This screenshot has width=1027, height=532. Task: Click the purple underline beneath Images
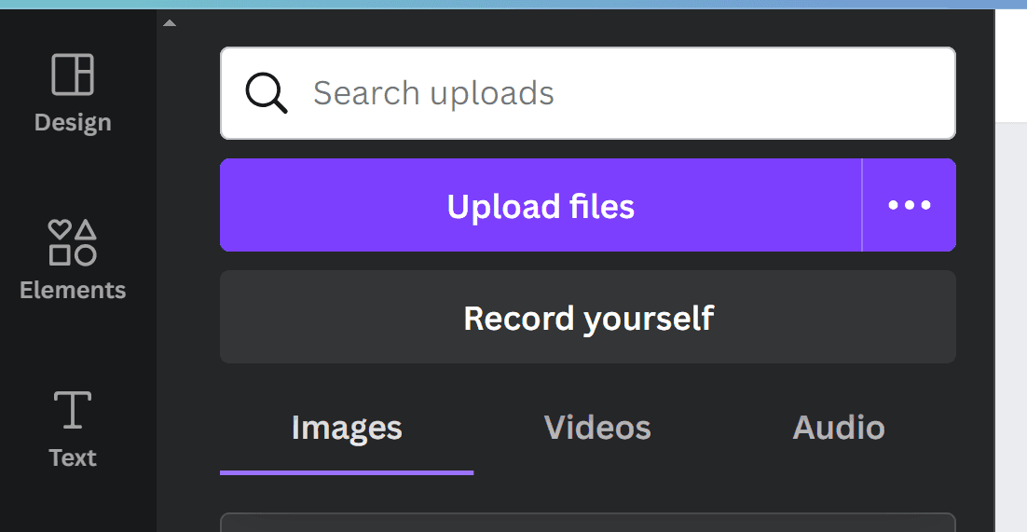(x=347, y=472)
